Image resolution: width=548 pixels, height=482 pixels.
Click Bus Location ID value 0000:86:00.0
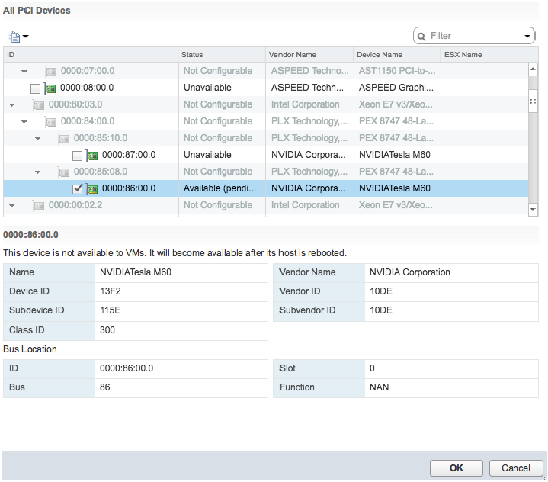(x=127, y=368)
